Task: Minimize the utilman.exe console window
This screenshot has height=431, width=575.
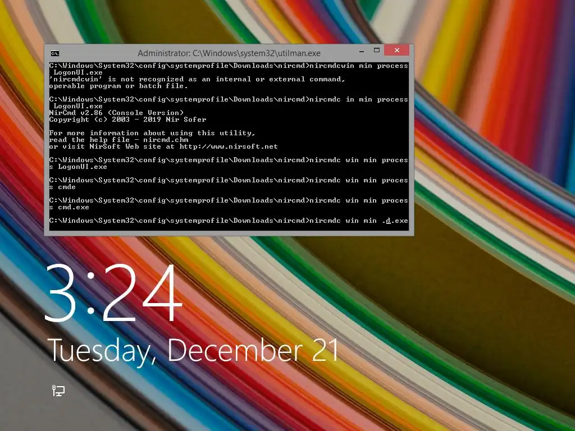Action: pos(362,51)
